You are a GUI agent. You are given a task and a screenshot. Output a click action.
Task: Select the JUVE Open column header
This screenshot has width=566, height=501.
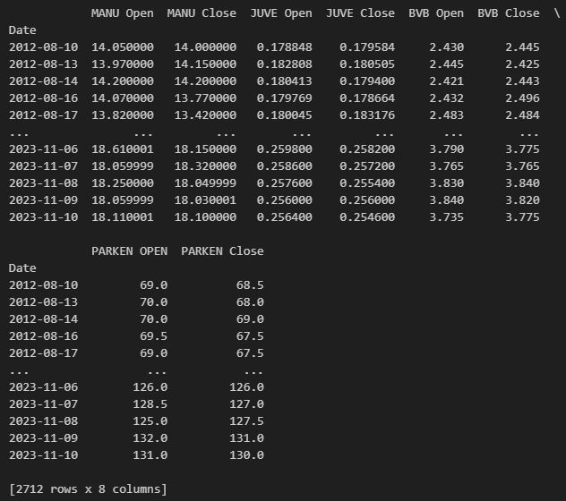coord(281,13)
